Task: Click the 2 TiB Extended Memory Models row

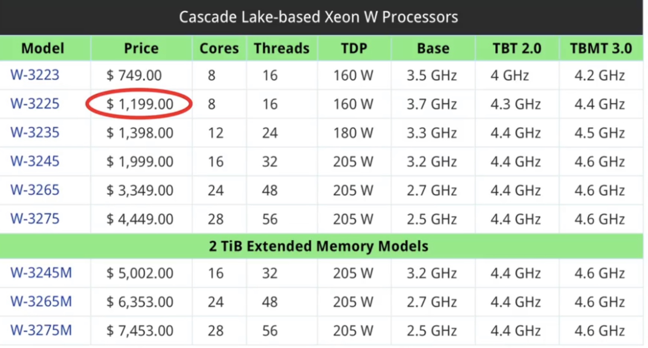Action: 321,246
